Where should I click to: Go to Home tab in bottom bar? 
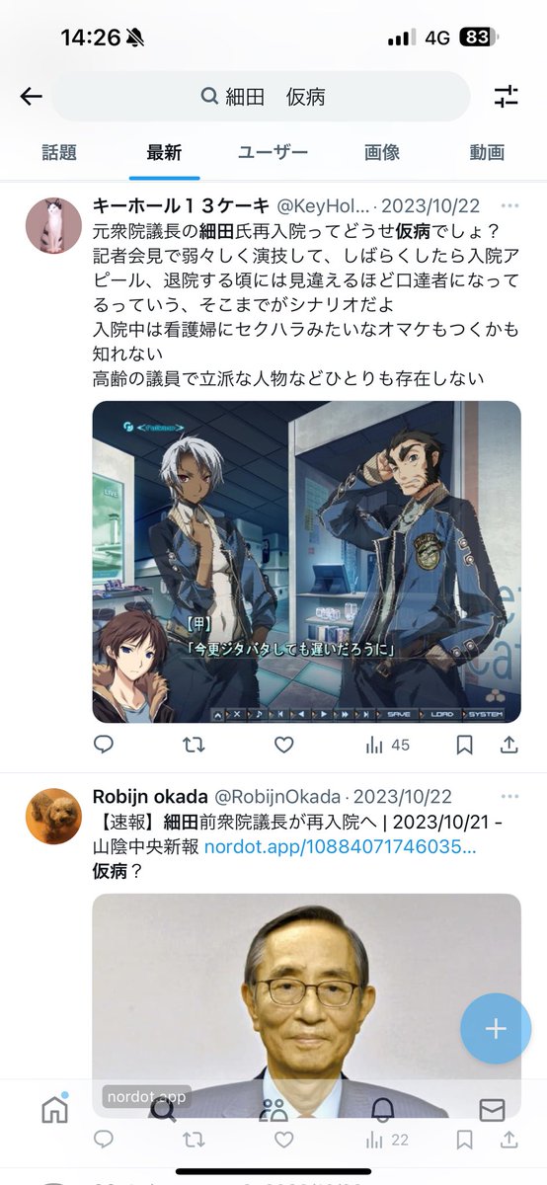point(54,1110)
